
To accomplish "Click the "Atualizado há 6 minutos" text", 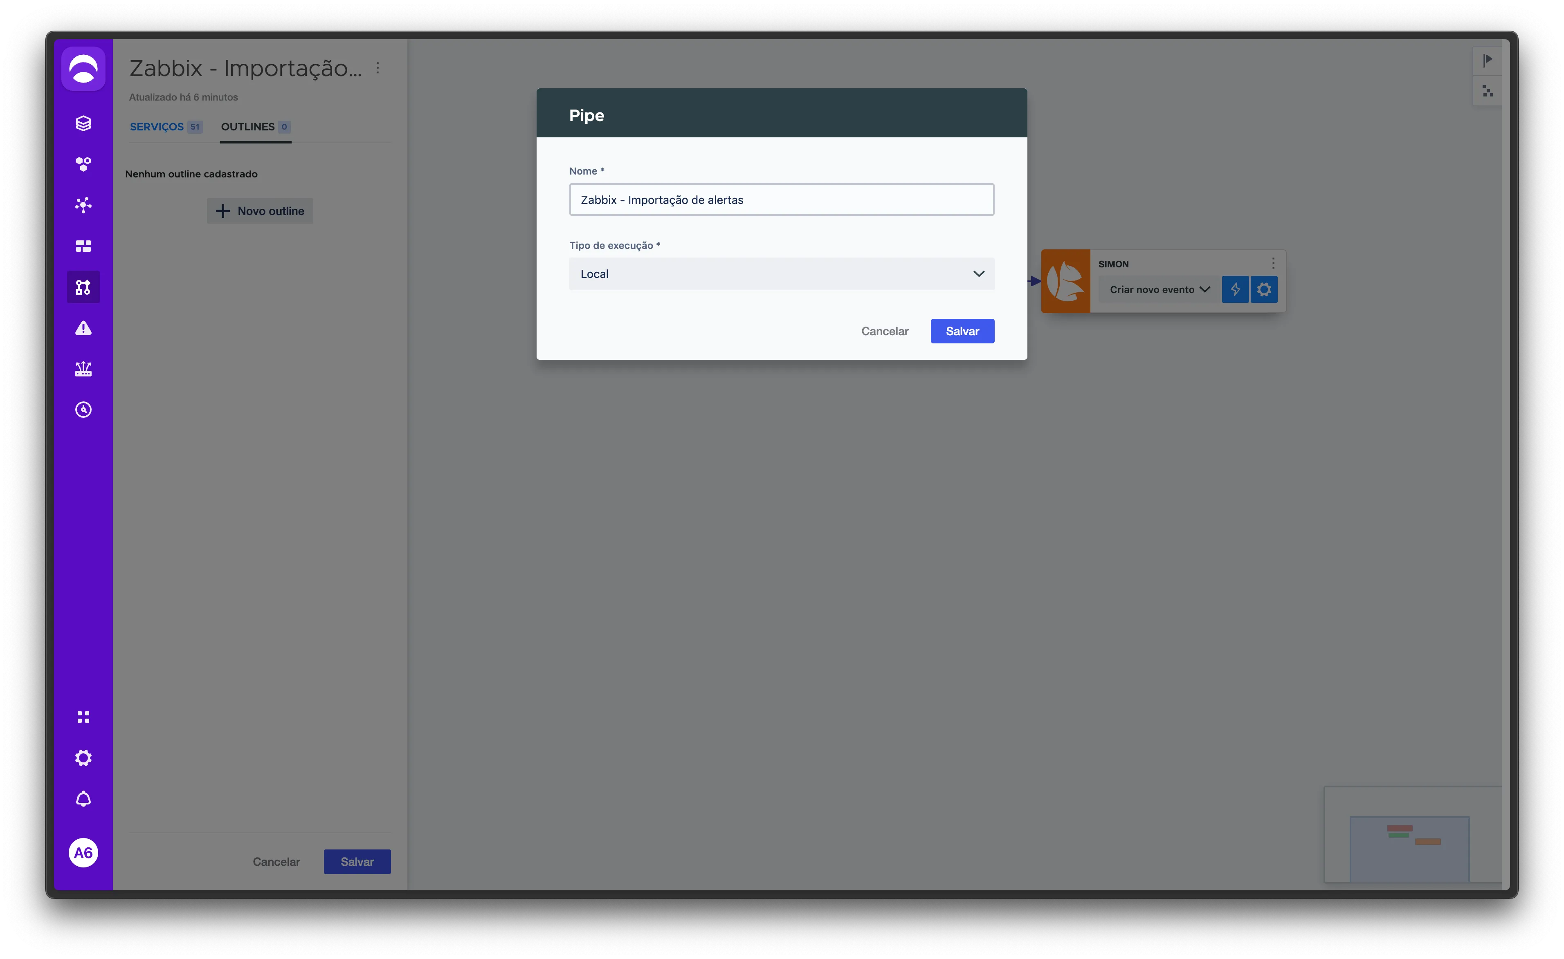I will (184, 97).
